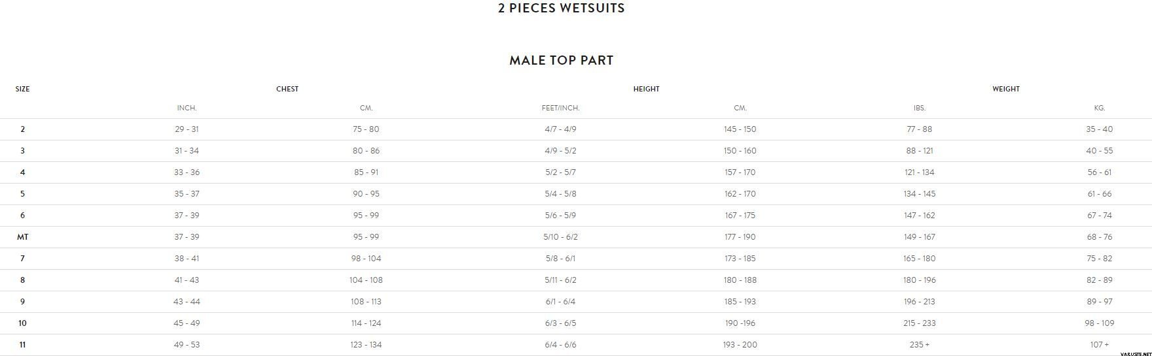Image resolution: width=1152 pixels, height=356 pixels.
Task: Click the SIZE column header
Action: (x=22, y=89)
